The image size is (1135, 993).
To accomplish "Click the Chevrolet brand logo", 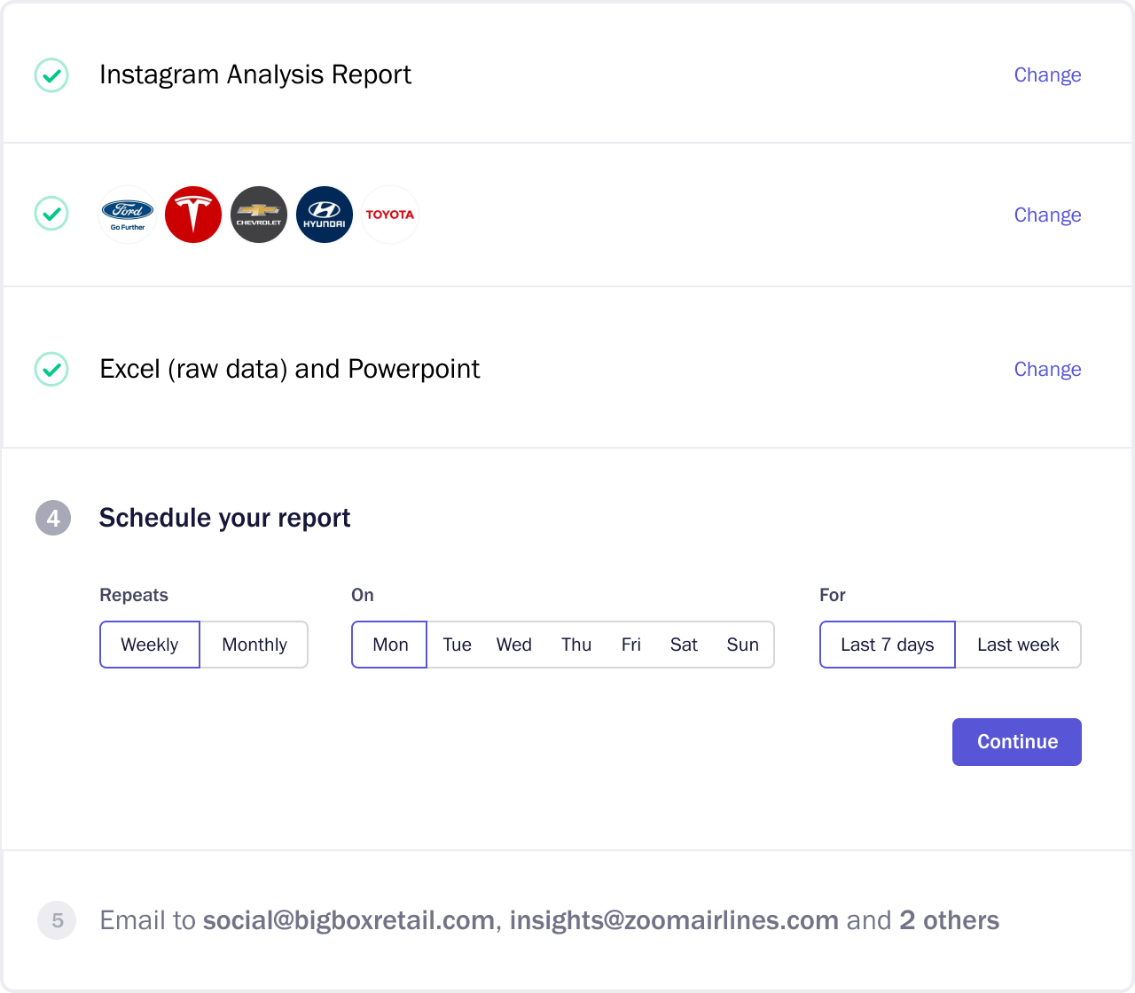I will tap(259, 215).
